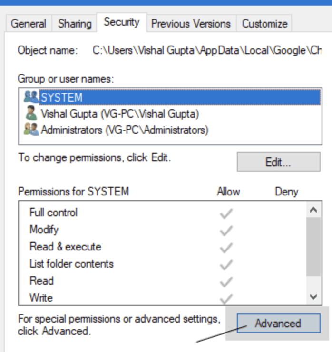Open the Previous Versions tab

pos(191,23)
